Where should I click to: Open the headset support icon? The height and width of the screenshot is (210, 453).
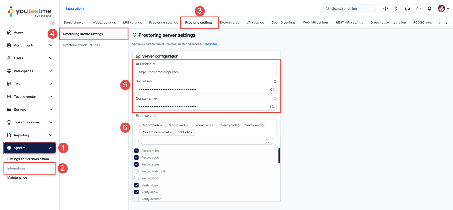[x=407, y=9]
